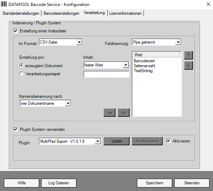
Task: Uncheck Erstellung einer Indexdatei checkbox
Action: click(15, 31)
